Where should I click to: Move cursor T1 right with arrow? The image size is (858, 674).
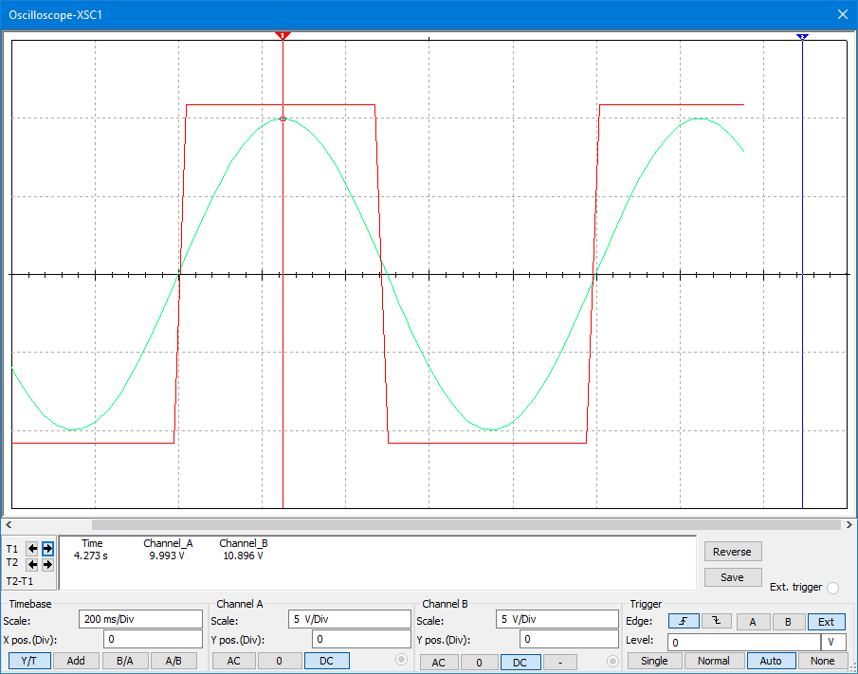point(47,549)
